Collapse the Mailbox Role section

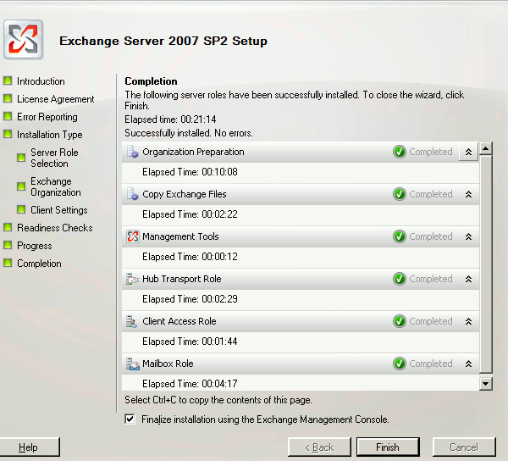click(x=468, y=364)
